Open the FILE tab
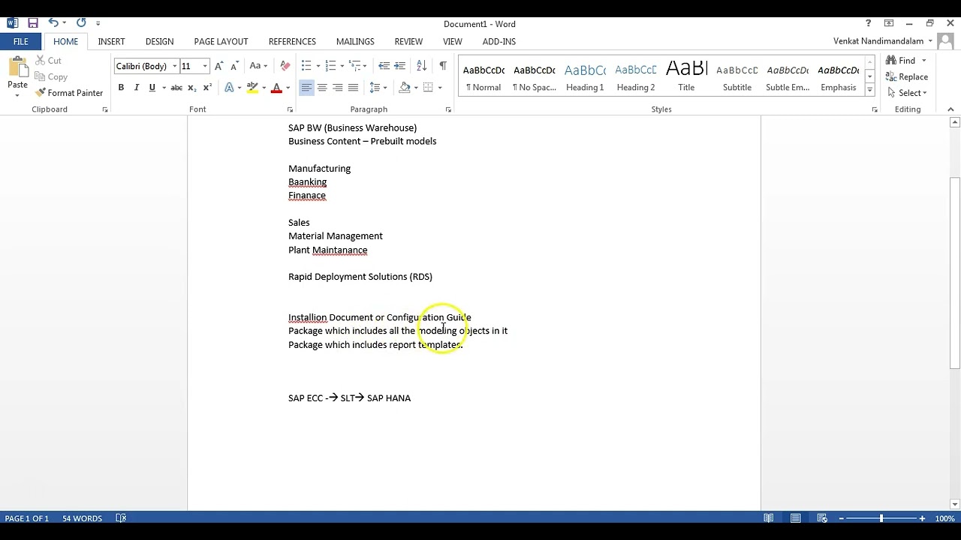Image resolution: width=961 pixels, height=540 pixels. [x=21, y=41]
